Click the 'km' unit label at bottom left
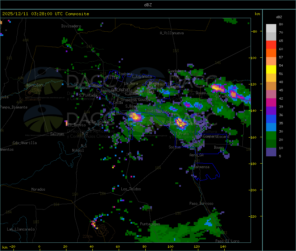296x251 pixels. click(x=5, y=247)
